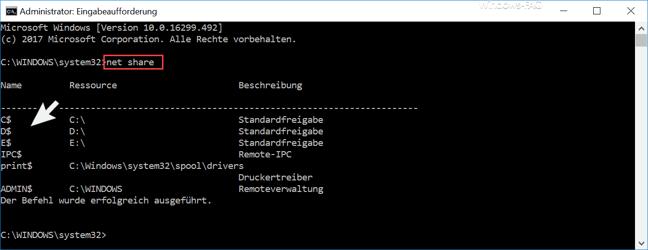The height and width of the screenshot is (250, 648).
Task: Maximize the command prompt window
Action: [597, 11]
